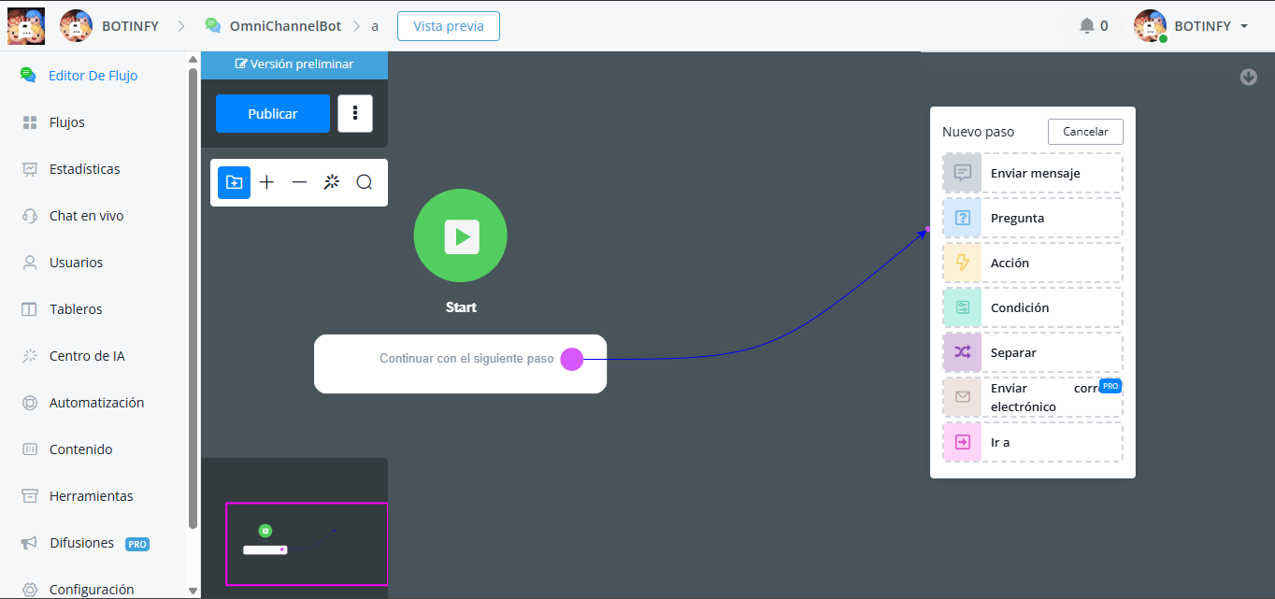Screen dimensions: 1275x599
Task: Click the Botinfy logo in top-left corner
Action: click(x=26, y=26)
